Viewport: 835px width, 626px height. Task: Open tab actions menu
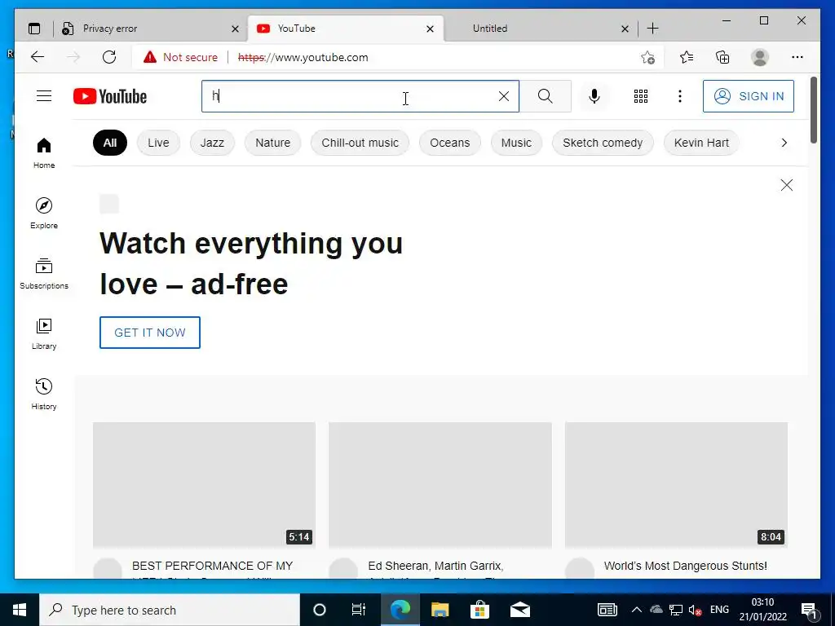[34, 29]
